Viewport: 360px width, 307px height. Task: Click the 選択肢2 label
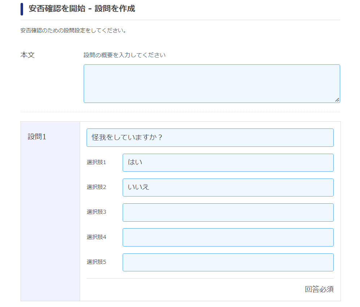click(x=96, y=187)
